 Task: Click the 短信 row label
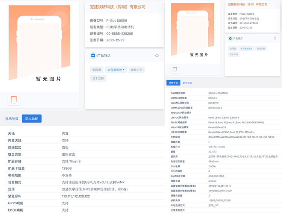(x=11, y=189)
